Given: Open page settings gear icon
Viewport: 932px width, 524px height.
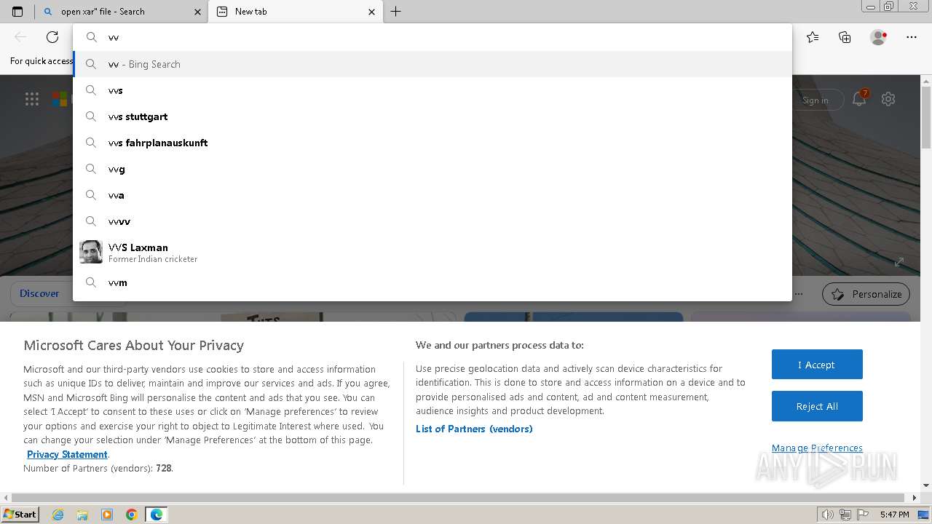Looking at the screenshot, I should pyautogui.click(x=888, y=99).
